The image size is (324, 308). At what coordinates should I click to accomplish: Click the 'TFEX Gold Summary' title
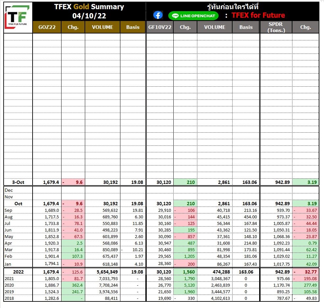coord(89,7)
